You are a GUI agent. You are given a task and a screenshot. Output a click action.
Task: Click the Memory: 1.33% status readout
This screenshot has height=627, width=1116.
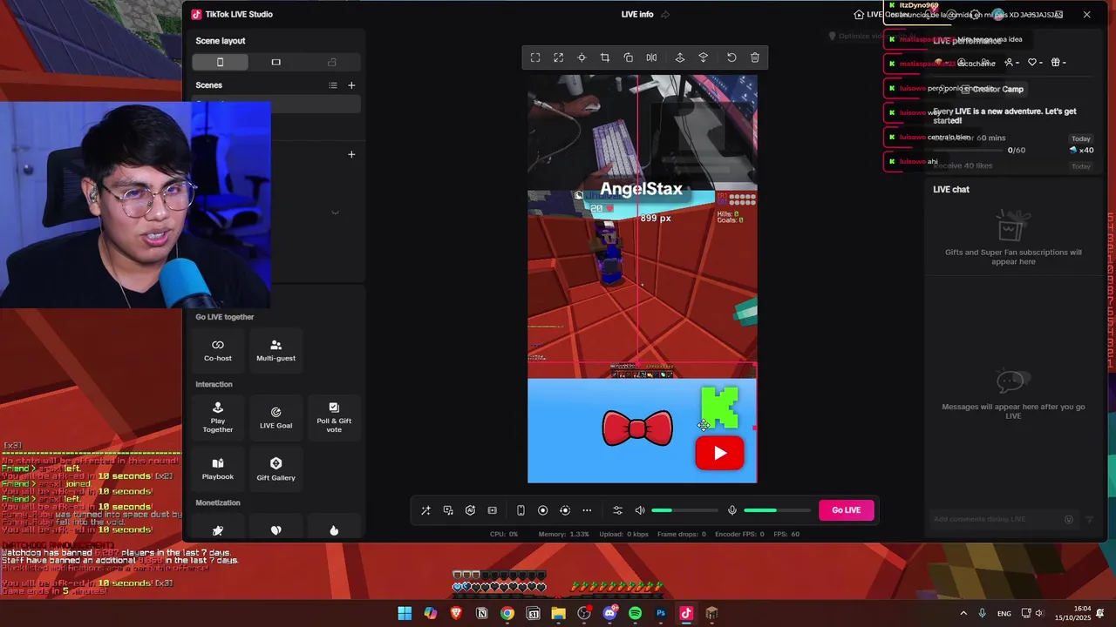(x=564, y=534)
